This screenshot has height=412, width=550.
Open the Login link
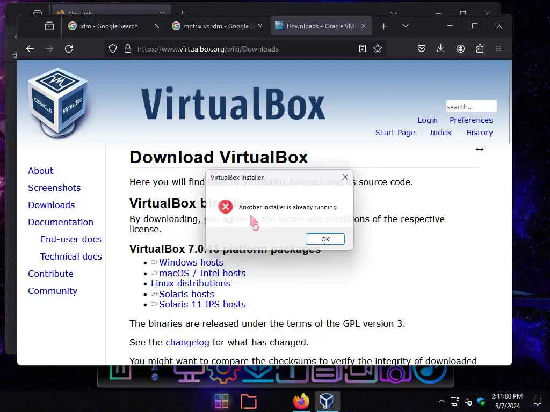click(x=427, y=120)
